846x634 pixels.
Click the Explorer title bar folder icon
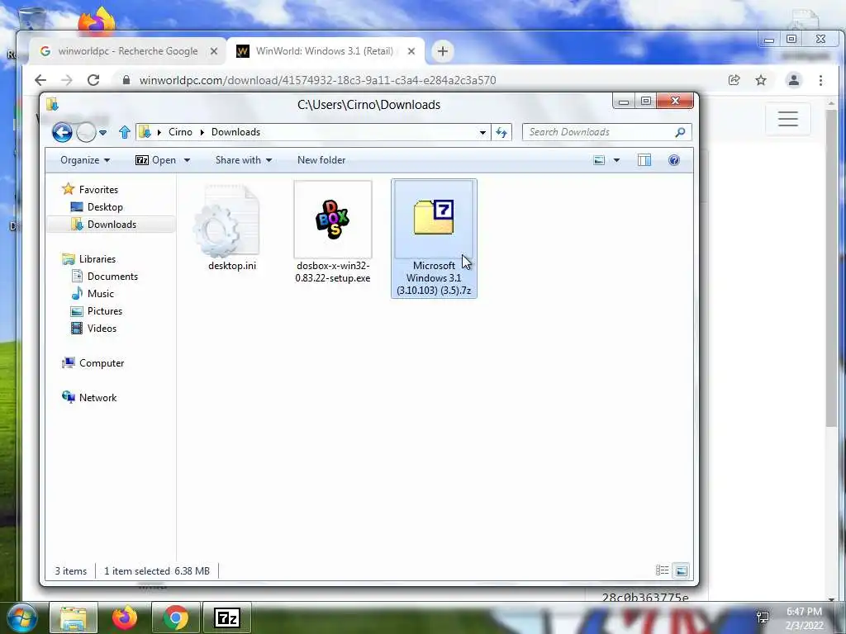(52, 104)
